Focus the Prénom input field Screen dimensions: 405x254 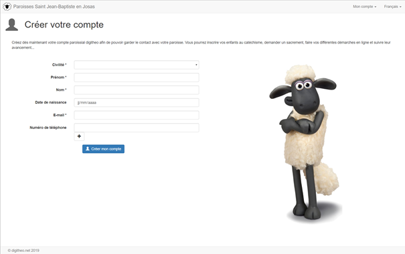coord(137,78)
